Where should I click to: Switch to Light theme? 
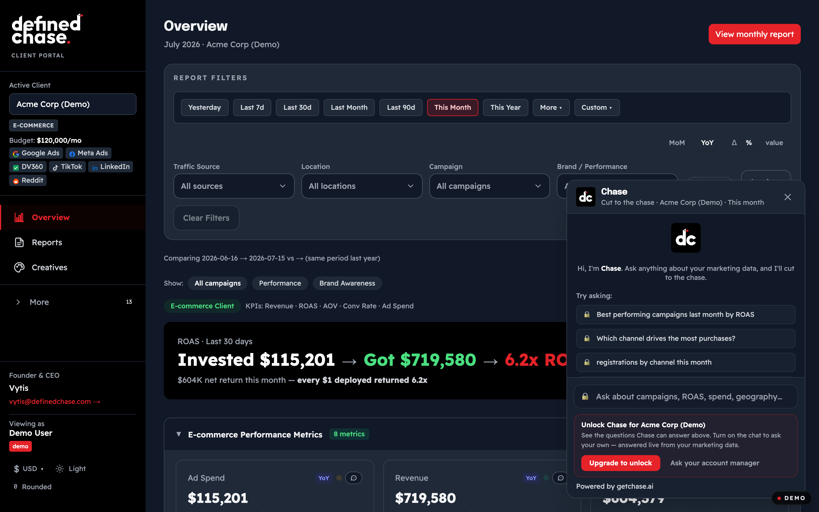click(x=71, y=469)
